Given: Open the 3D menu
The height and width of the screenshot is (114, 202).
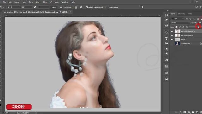Looking at the screenshot, I should (51, 2).
